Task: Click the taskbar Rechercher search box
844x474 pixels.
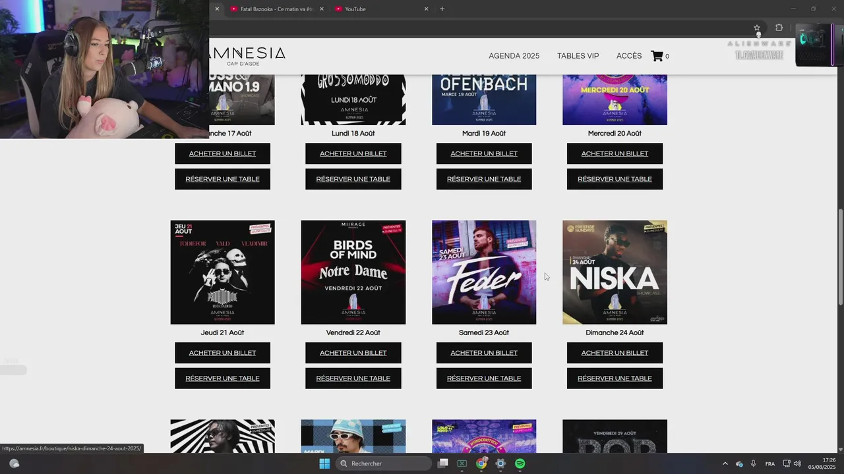Action: click(384, 463)
